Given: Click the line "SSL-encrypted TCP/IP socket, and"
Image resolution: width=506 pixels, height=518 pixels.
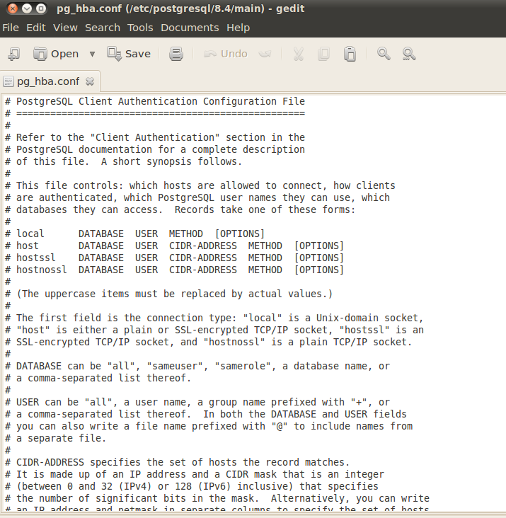Looking at the screenshot, I should click(x=208, y=342).
